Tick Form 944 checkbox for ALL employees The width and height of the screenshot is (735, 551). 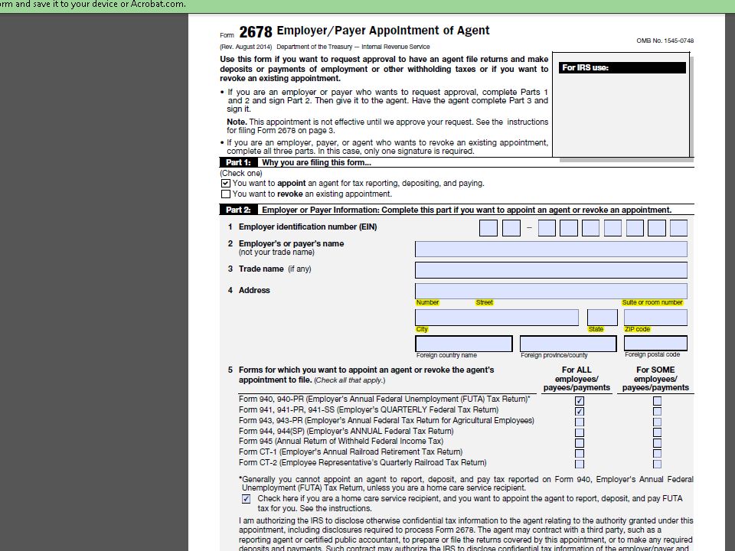580,432
